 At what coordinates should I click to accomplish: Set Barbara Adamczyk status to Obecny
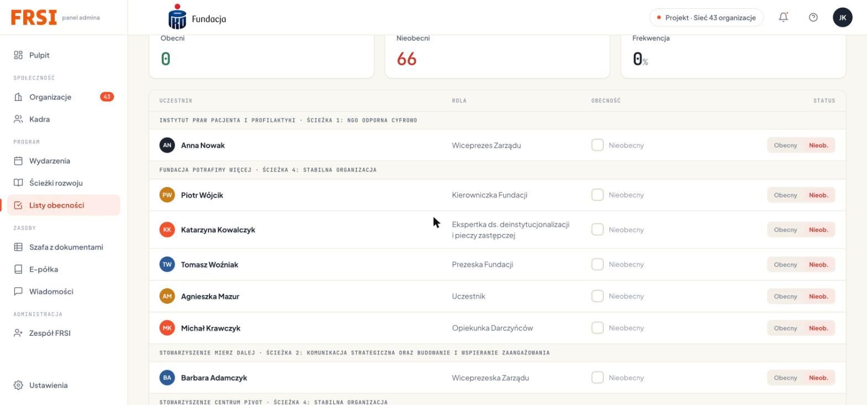click(785, 378)
